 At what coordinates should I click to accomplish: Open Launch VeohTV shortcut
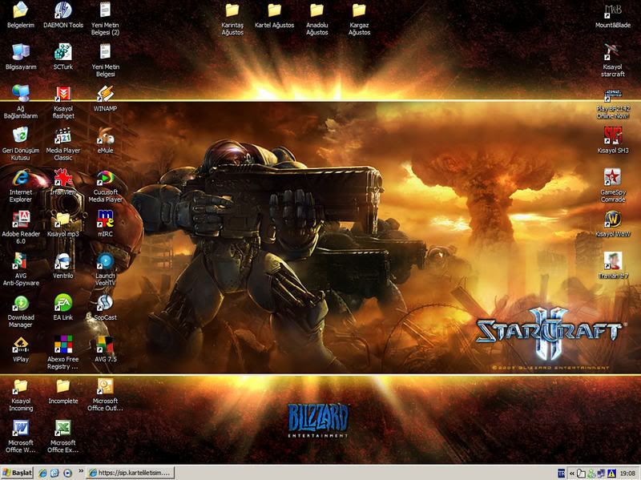[105, 269]
